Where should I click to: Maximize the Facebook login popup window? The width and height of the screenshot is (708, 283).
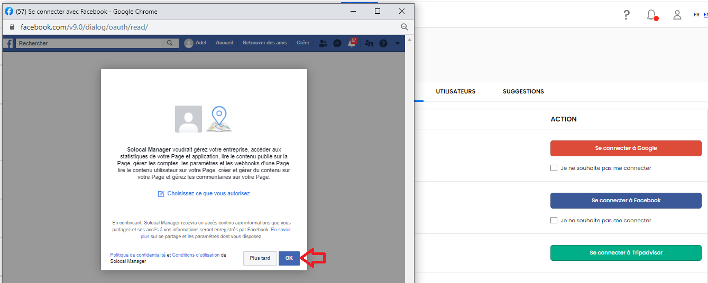tap(378, 11)
